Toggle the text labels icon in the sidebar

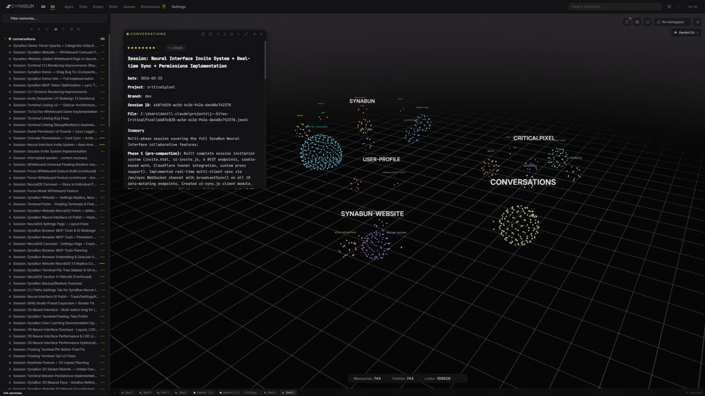(x=63, y=29)
